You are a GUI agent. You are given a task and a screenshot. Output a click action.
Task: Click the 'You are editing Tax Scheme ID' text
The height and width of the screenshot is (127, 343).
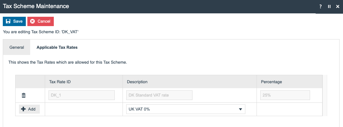click(41, 32)
